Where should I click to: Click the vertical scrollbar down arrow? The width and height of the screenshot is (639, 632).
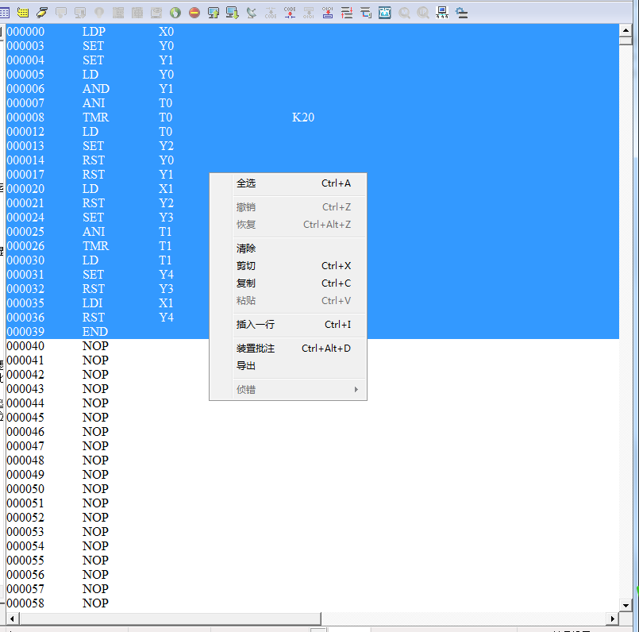pyautogui.click(x=625, y=605)
